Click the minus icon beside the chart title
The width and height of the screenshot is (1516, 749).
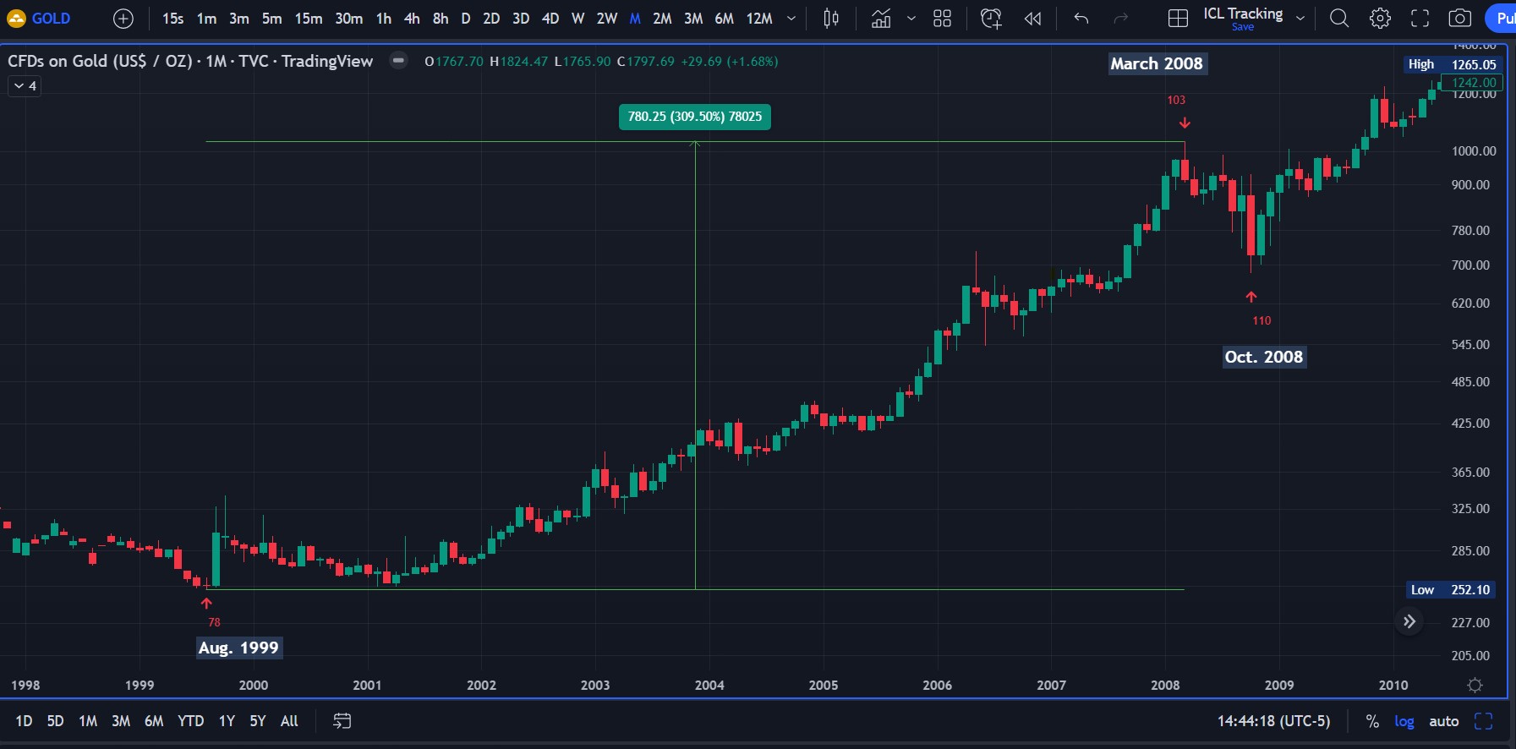point(398,60)
